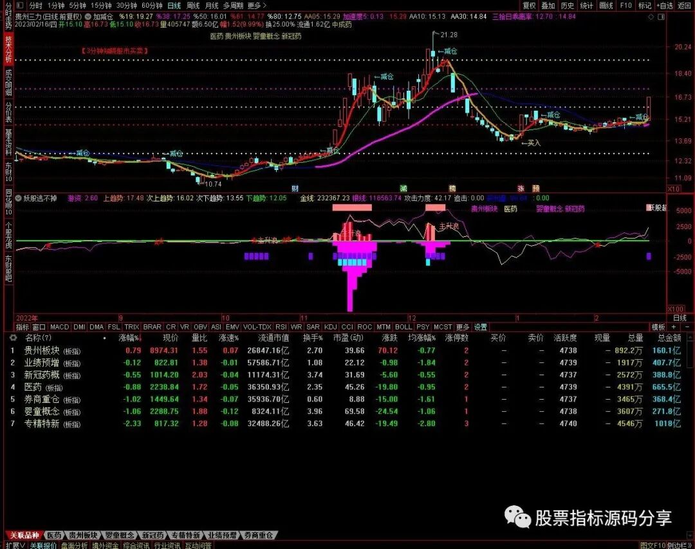The image size is (695, 549).
Task: Open 盘面分析 bottom tab
Action: 74,545
